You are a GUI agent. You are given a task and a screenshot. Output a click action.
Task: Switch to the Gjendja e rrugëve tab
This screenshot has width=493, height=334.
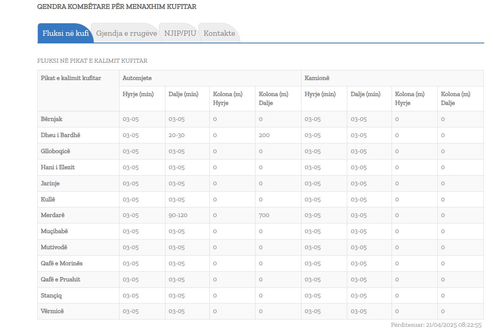pos(126,33)
